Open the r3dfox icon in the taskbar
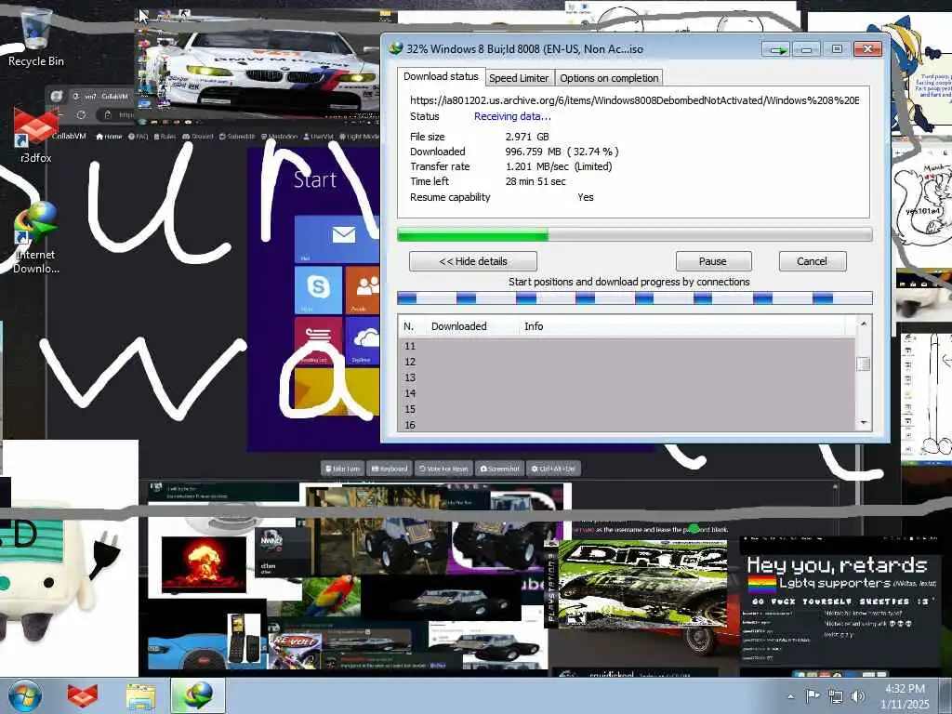Viewport: 952px width, 714px height. [82, 695]
